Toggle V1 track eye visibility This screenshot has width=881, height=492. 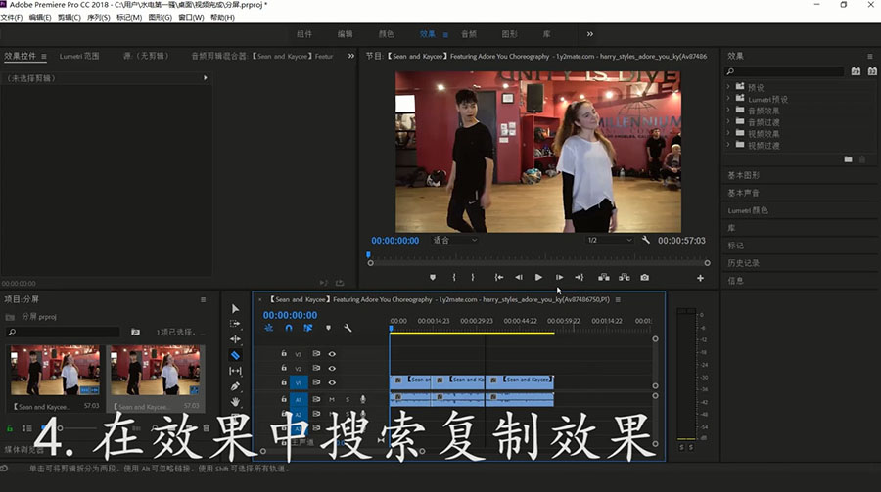click(332, 382)
